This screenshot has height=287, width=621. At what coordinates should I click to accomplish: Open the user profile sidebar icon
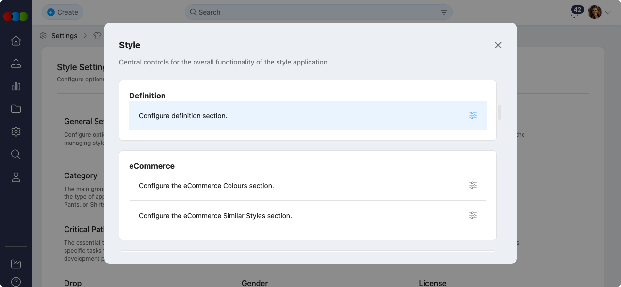coord(16,177)
